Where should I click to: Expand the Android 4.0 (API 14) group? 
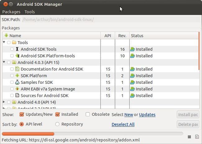coord(4,102)
